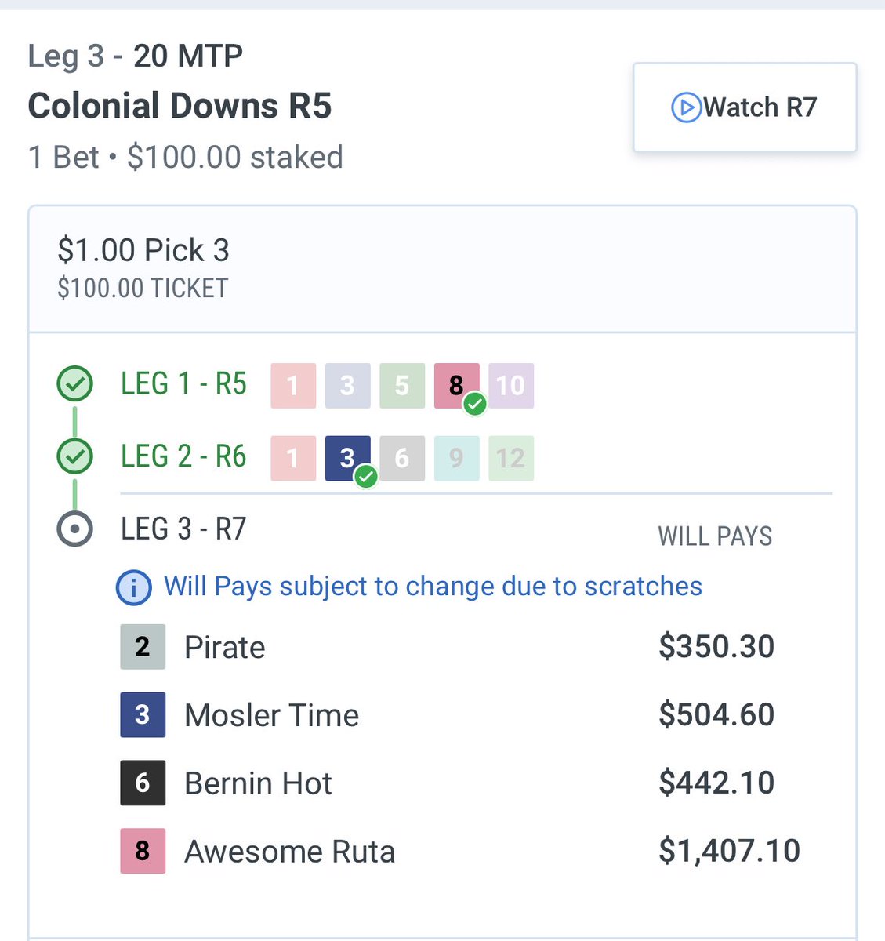Click the Leg 3 pending circle indicator

(x=75, y=529)
